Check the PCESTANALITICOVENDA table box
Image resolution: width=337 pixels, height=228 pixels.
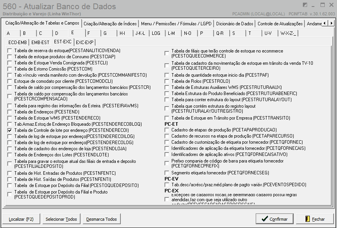(10, 51)
